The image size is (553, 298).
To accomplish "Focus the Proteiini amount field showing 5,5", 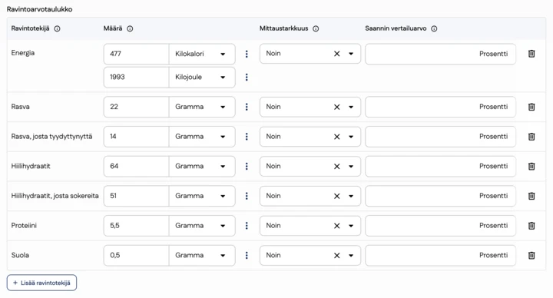I will [136, 226].
